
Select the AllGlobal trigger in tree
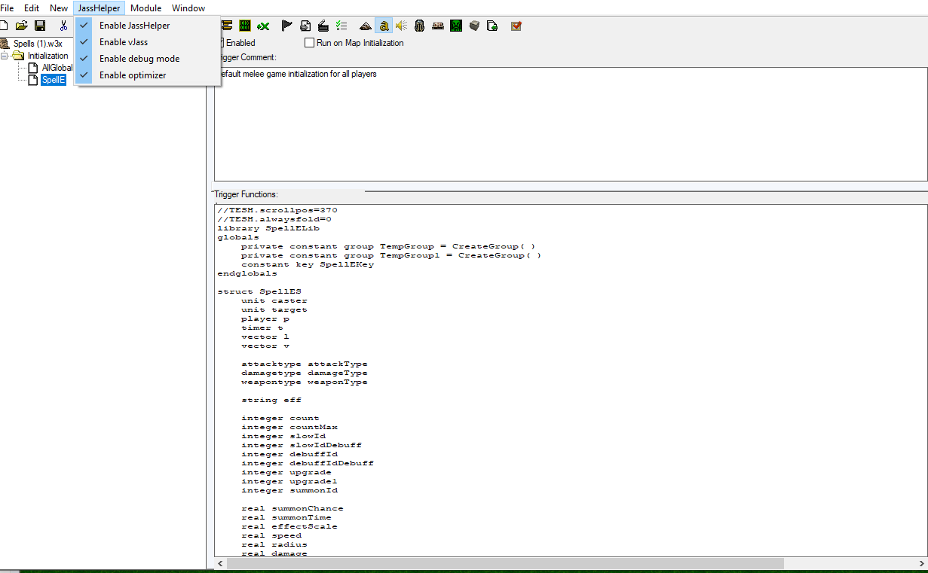(x=57, y=68)
